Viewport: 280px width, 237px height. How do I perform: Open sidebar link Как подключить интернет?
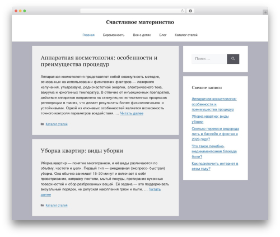(x=215, y=166)
